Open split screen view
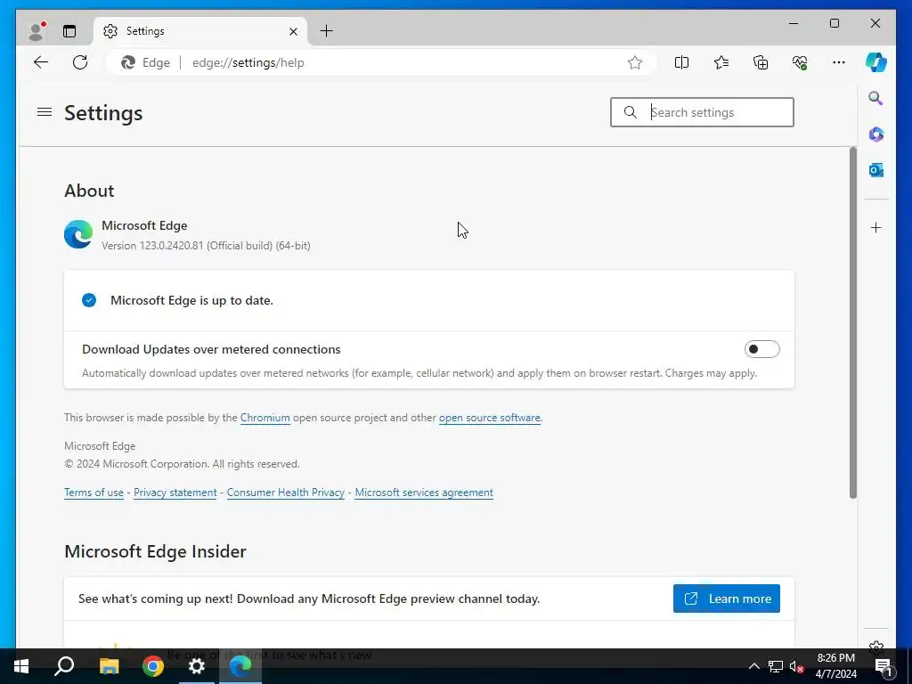The height and width of the screenshot is (684, 912). tap(681, 62)
